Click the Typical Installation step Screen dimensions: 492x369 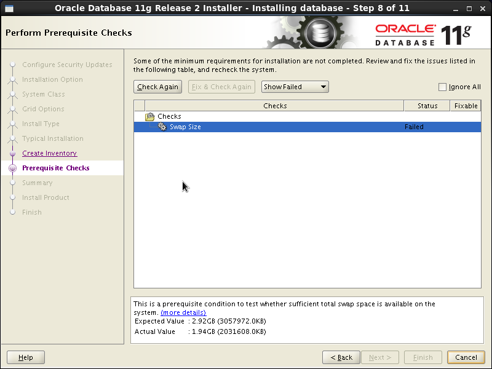click(53, 138)
